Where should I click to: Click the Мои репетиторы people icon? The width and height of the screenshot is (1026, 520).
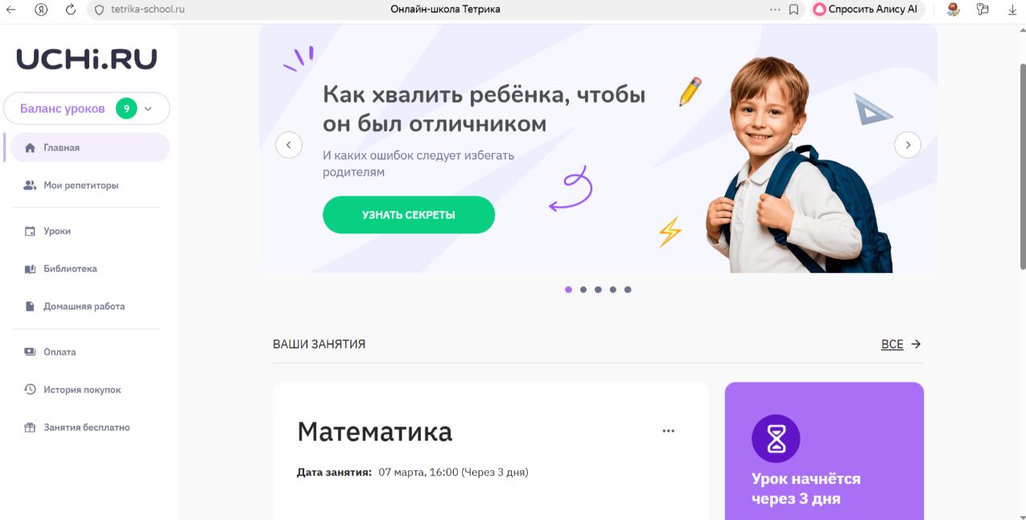[30, 185]
